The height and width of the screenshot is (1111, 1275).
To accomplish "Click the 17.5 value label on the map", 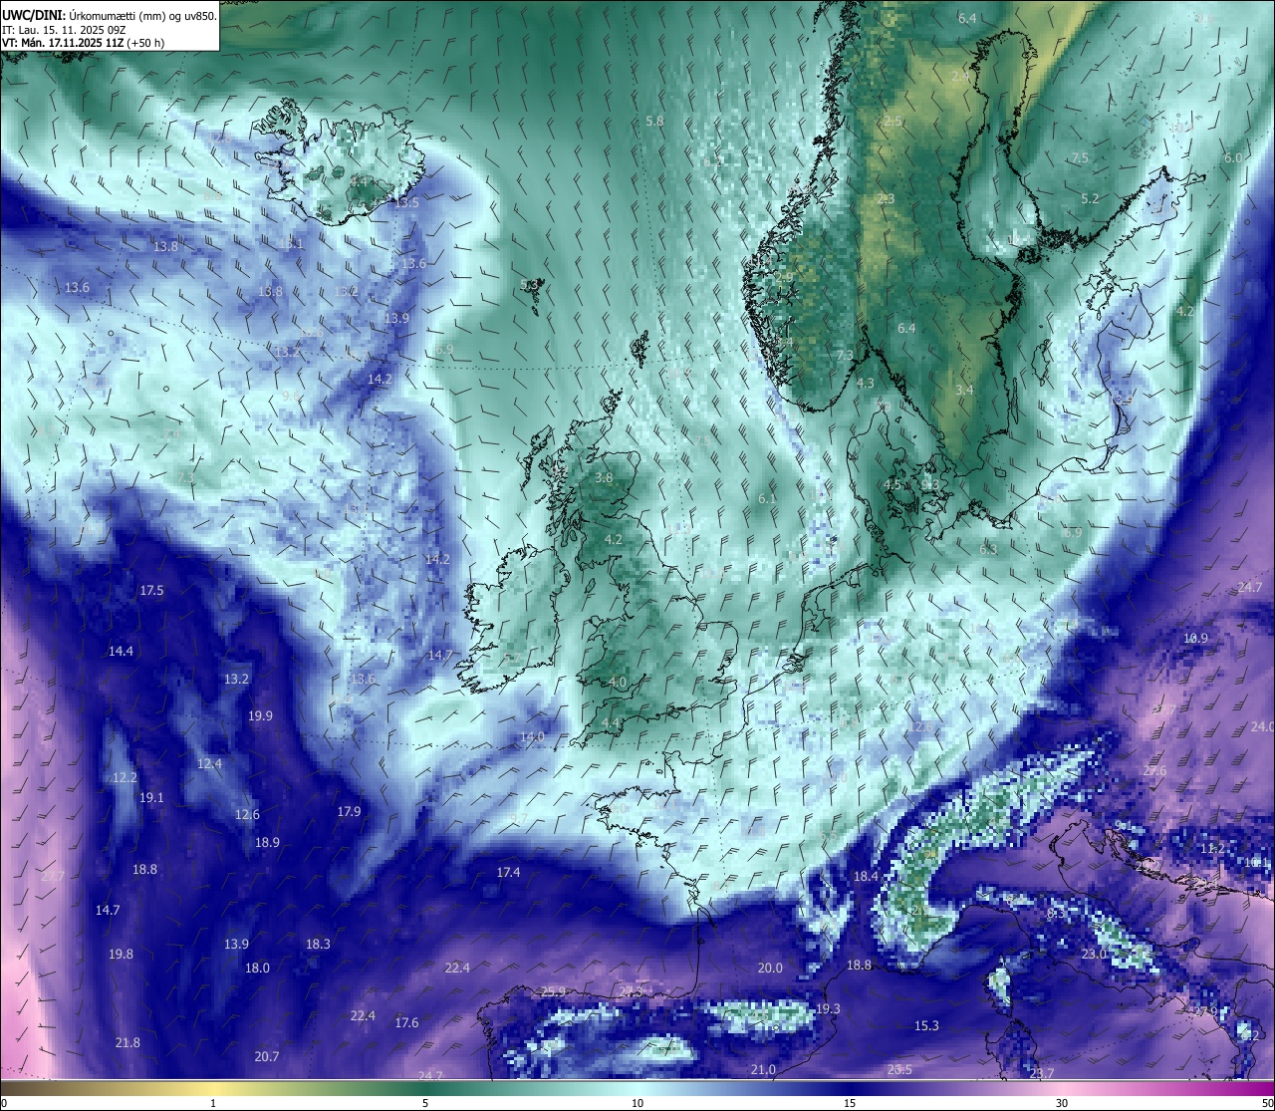I will 151,591.
